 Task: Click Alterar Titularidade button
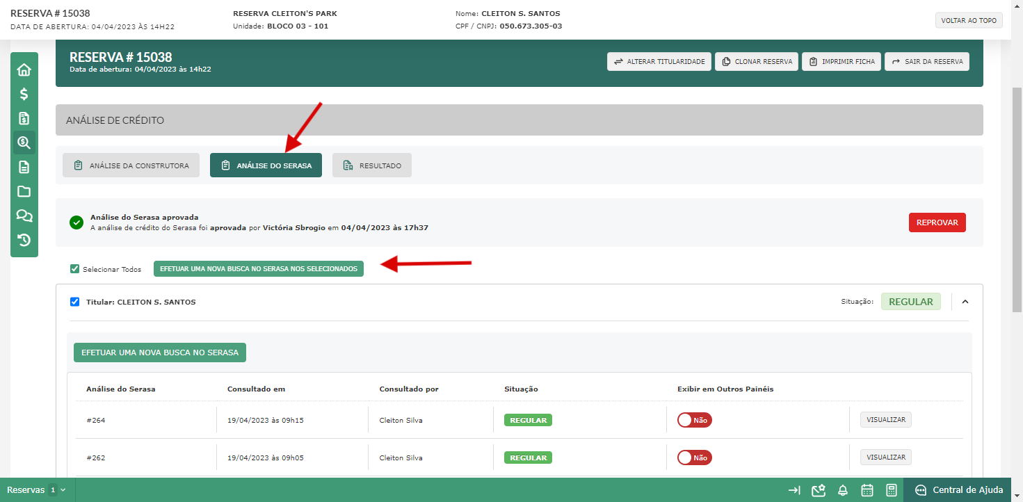click(659, 61)
